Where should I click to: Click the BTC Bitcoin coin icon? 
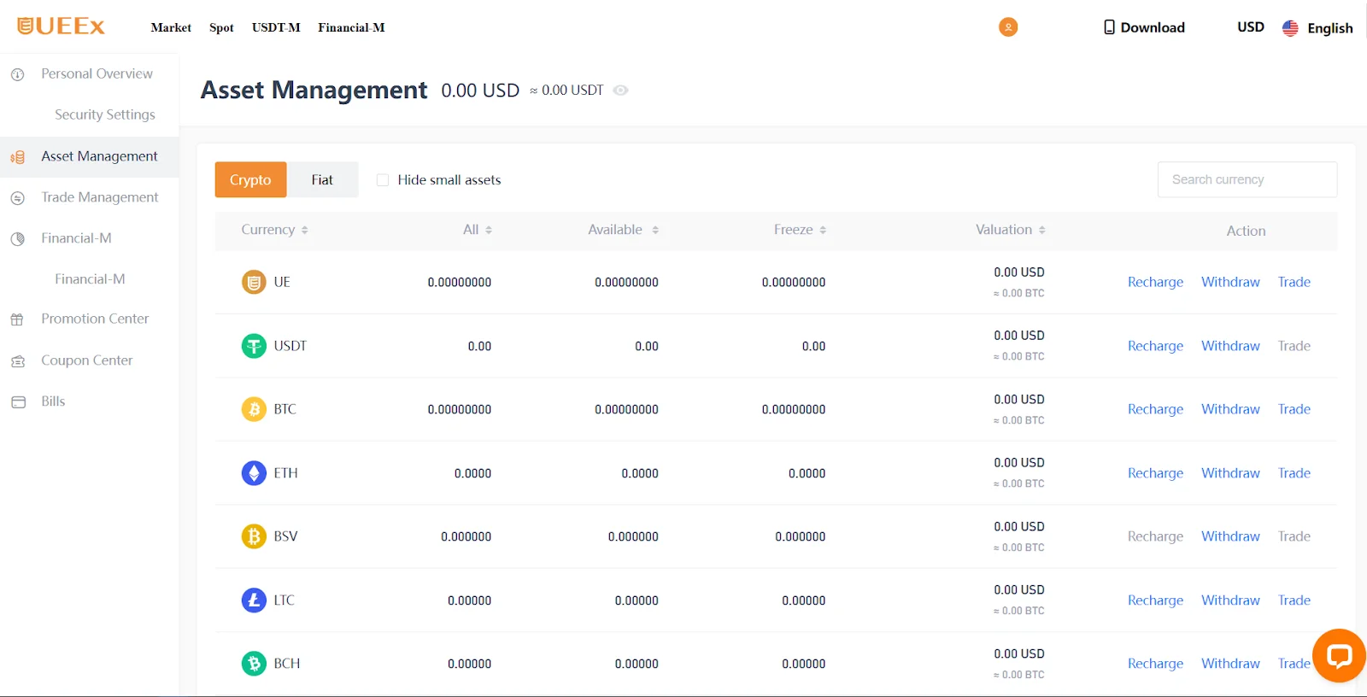click(x=254, y=409)
